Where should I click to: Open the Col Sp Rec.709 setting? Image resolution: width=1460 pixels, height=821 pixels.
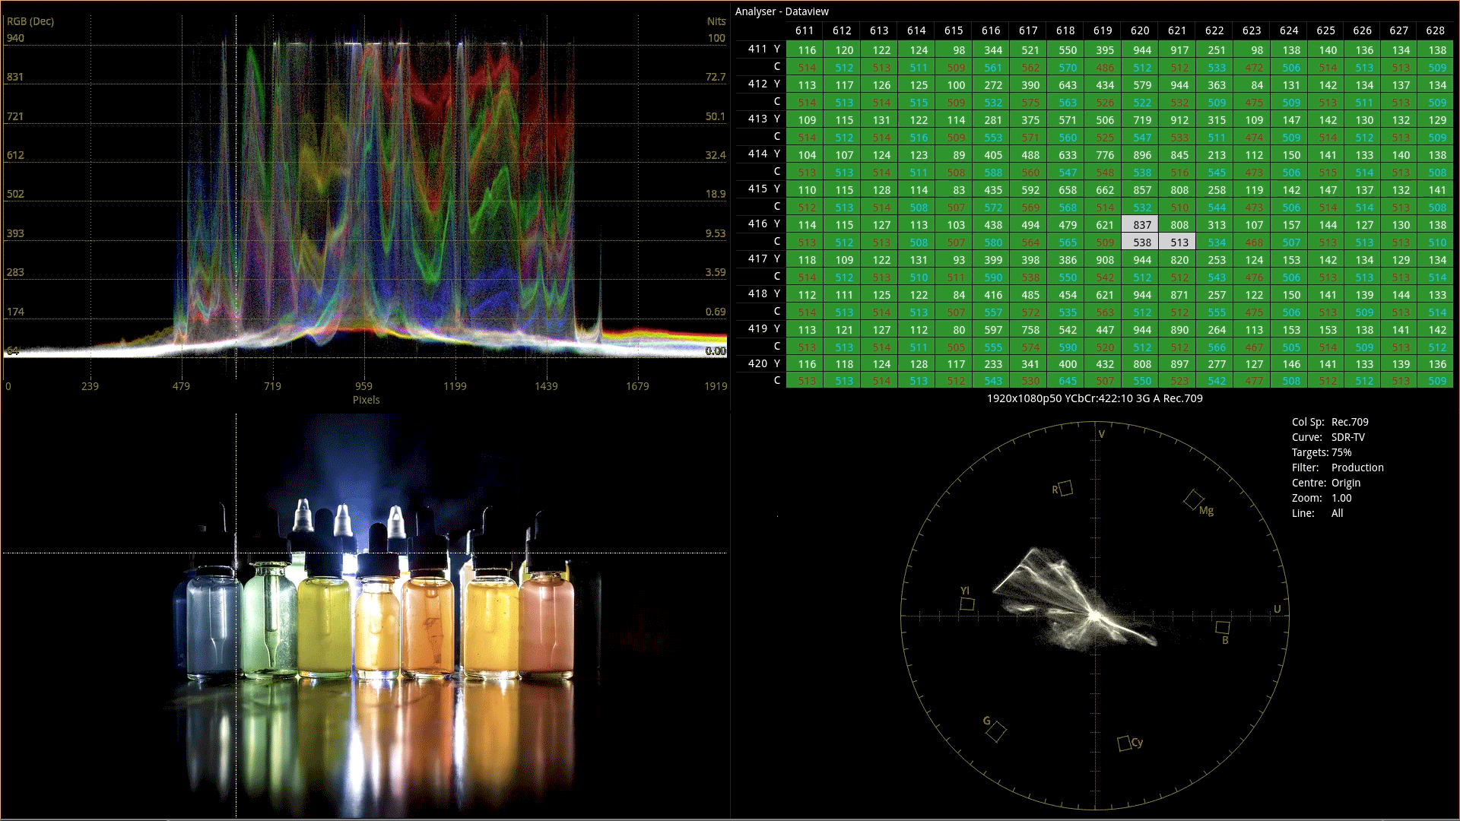click(x=1349, y=422)
